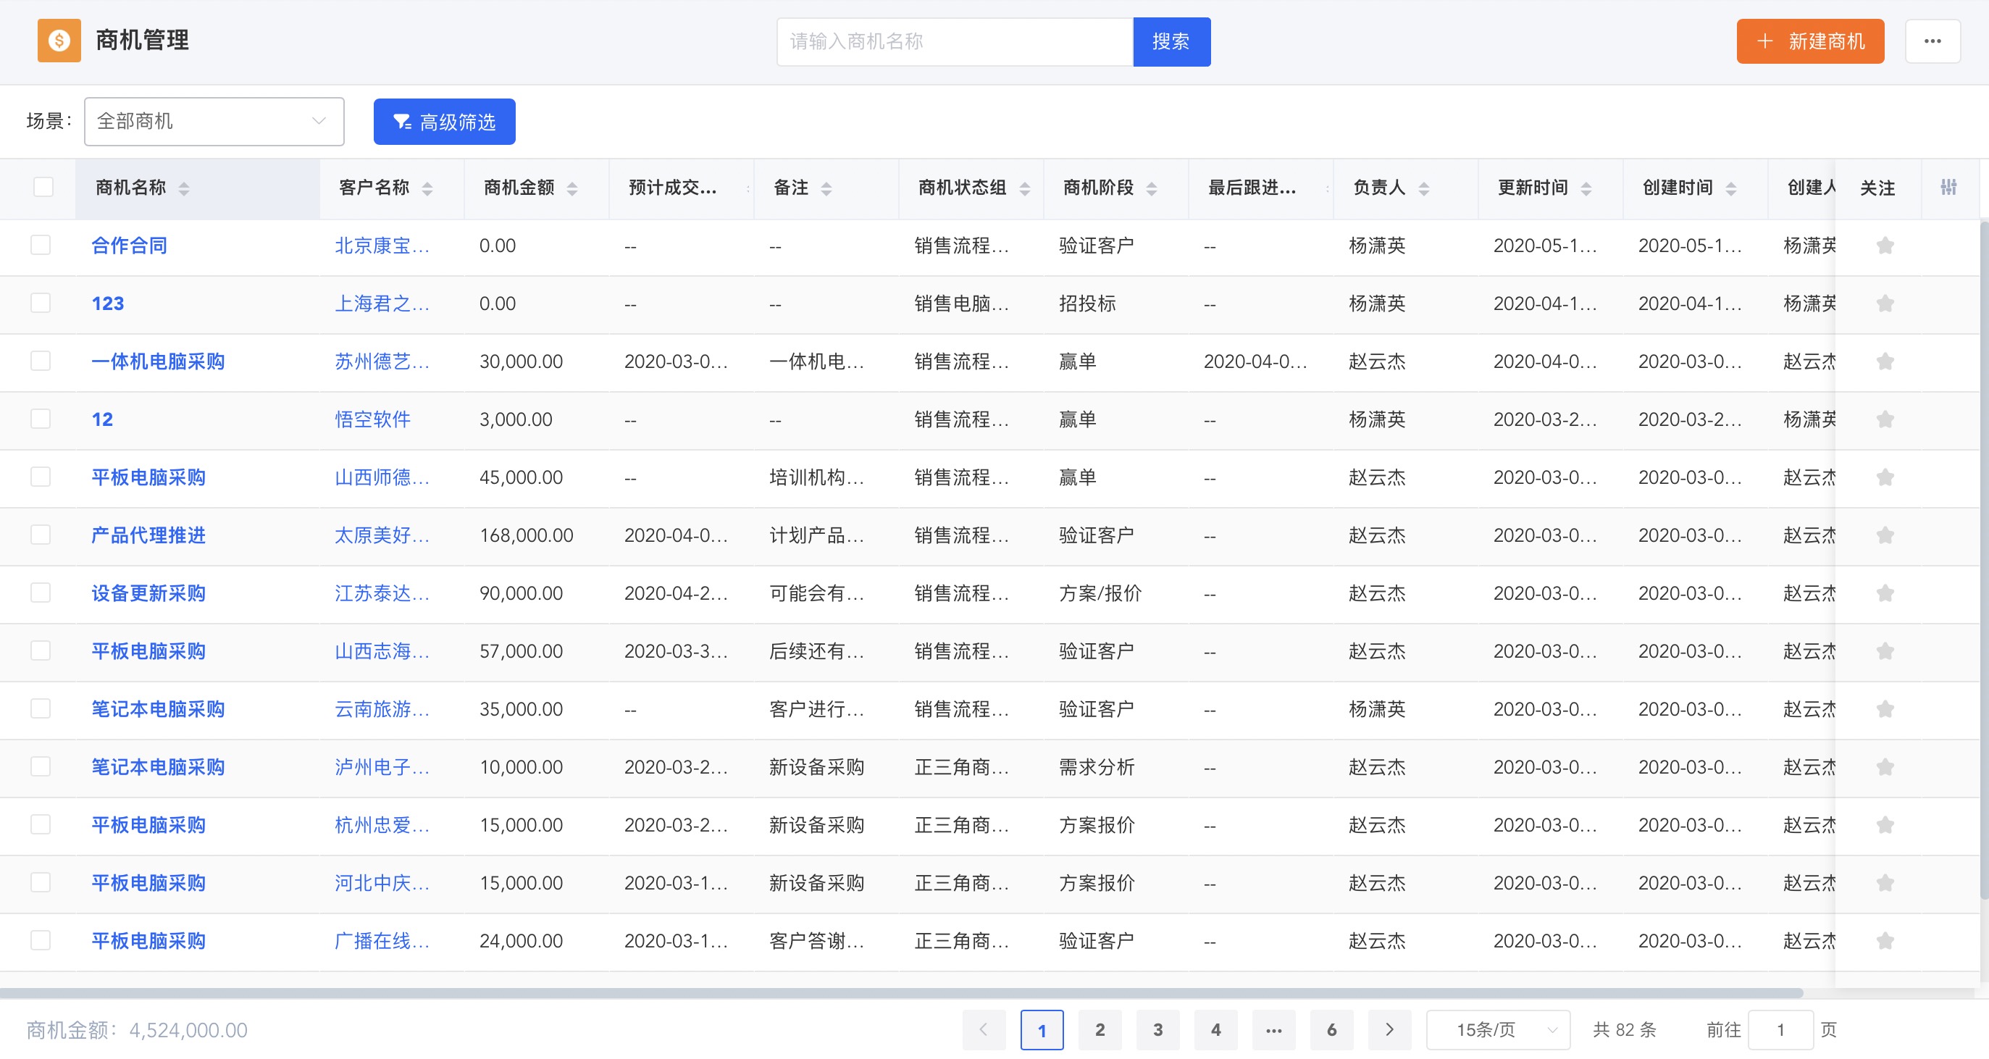Expand the 全部商机 scene dropdown

[x=214, y=121]
